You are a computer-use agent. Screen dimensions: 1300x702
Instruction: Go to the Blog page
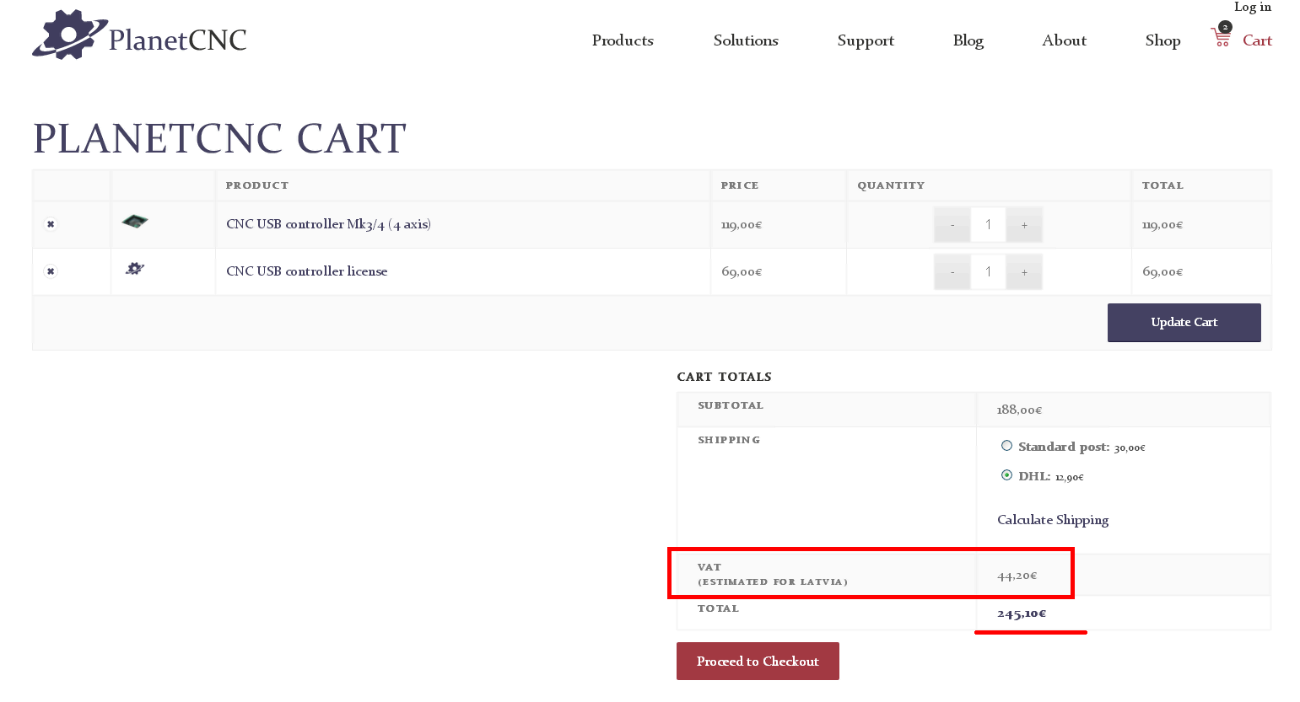click(968, 40)
